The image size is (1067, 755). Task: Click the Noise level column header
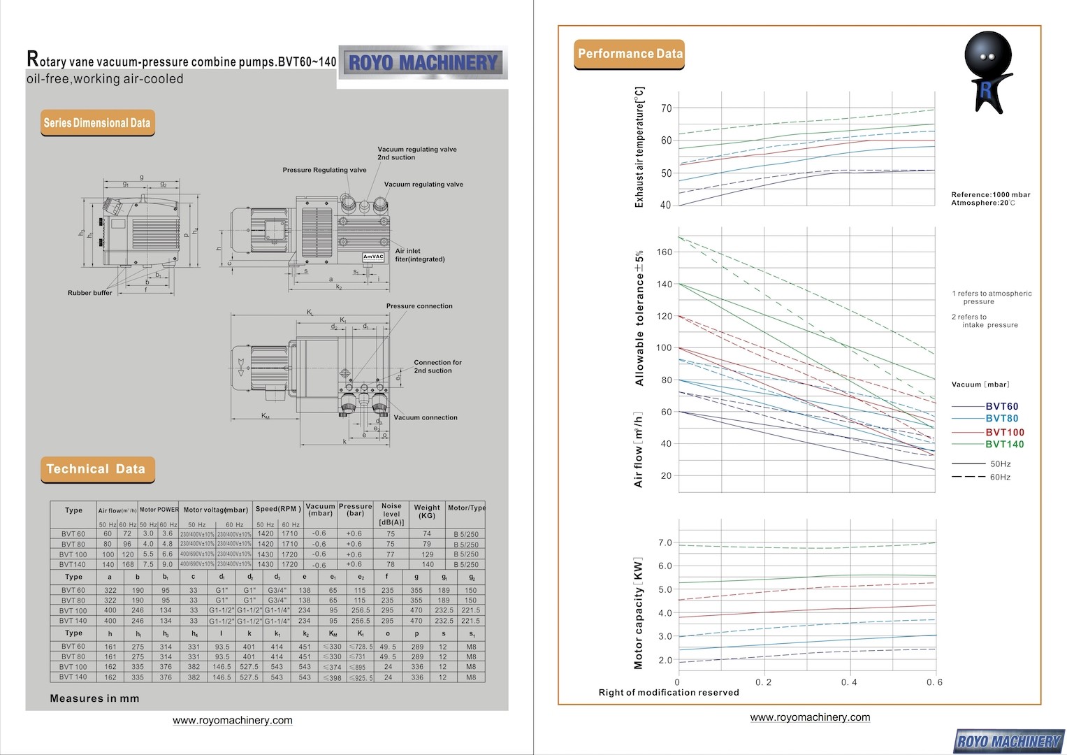391,514
